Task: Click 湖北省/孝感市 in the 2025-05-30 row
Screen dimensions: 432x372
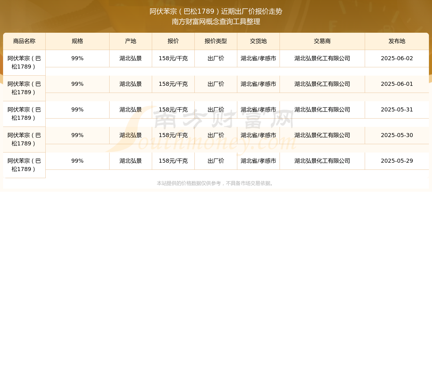Action: [x=258, y=135]
